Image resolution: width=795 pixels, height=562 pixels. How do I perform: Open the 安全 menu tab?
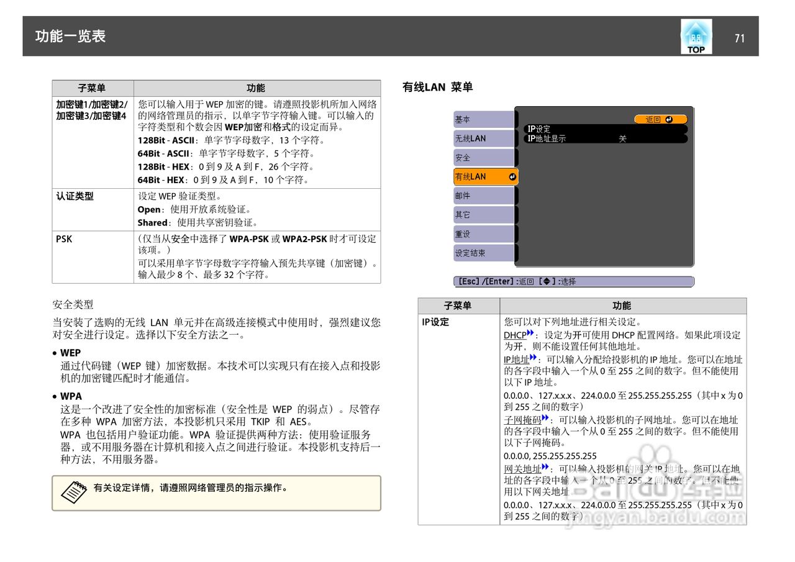click(484, 158)
